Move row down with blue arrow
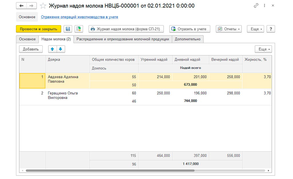Viewport: 293px width, 179px height. click(x=60, y=49)
